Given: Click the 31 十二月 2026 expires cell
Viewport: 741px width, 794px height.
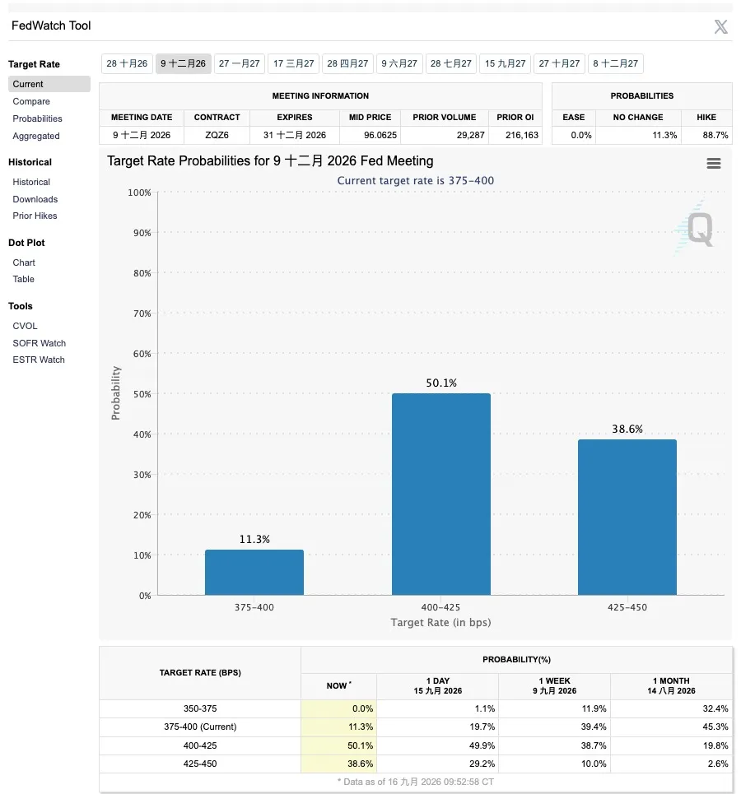Looking at the screenshot, I should (x=295, y=135).
